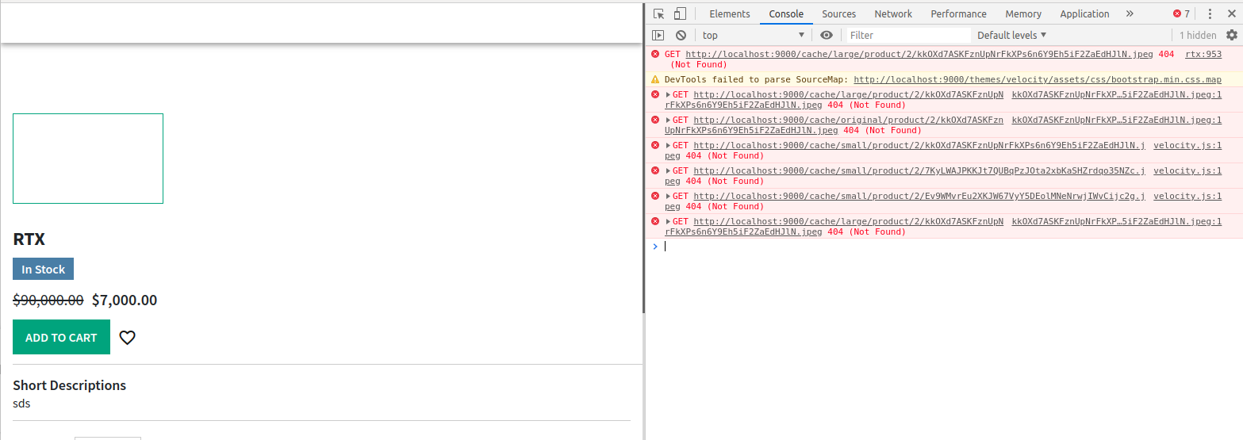1243x440 pixels.
Task: Click the live expression eye icon
Action: [827, 35]
